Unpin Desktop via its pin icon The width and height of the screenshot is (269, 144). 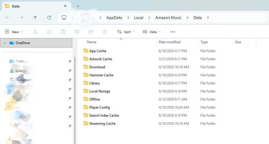click(x=70, y=61)
